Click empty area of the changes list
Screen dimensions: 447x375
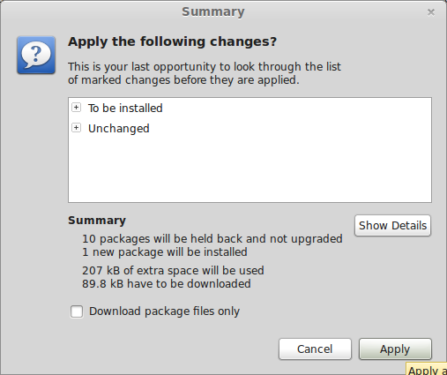250,169
